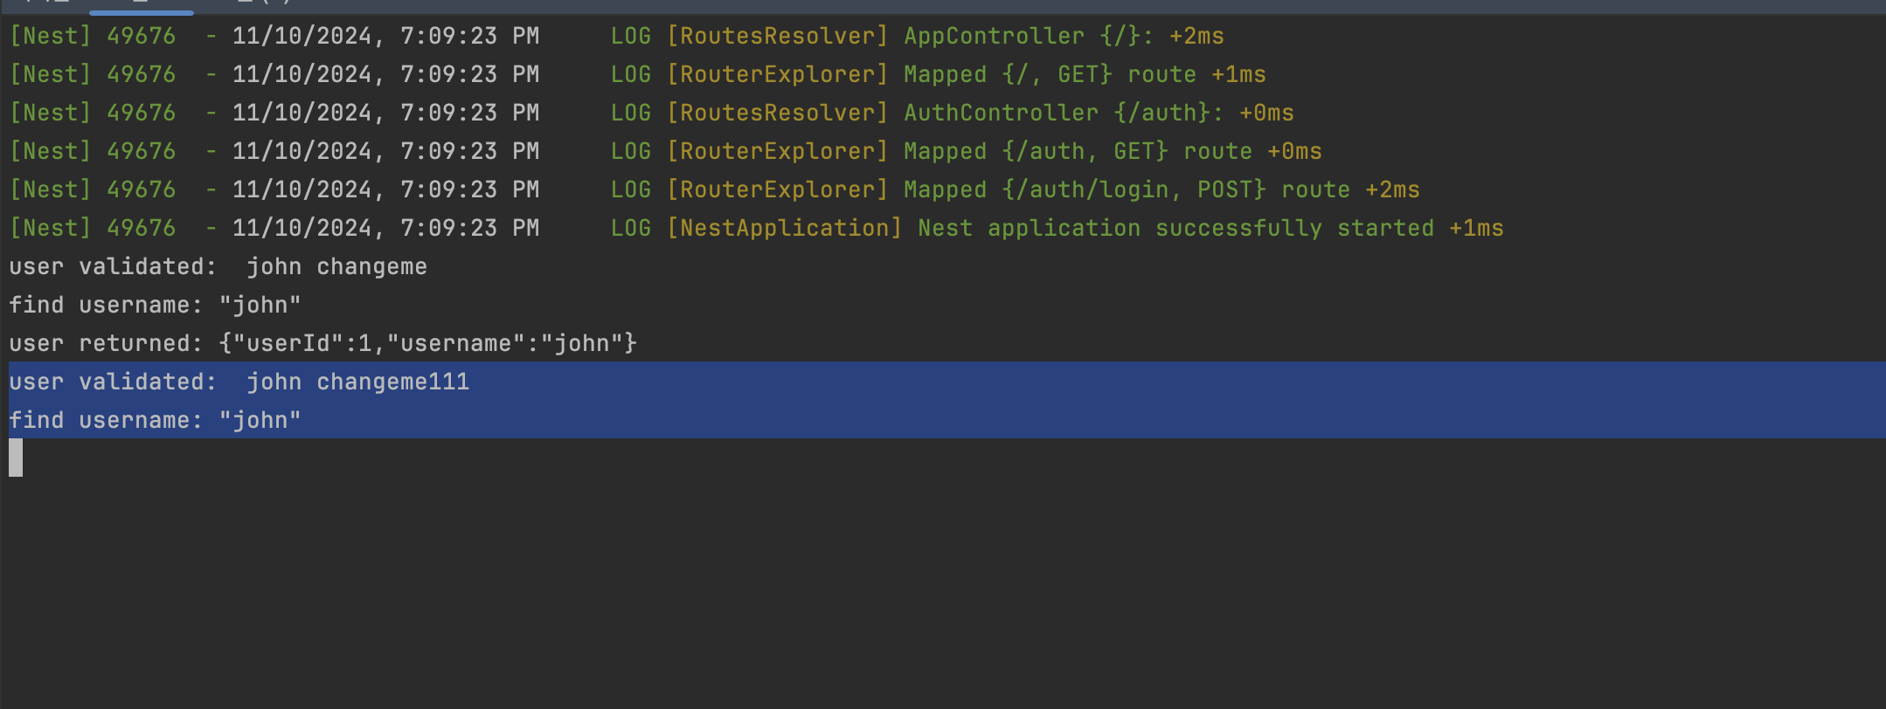1886x709 pixels.
Task: Click the log line containing AppController {/}
Action: click(617, 36)
